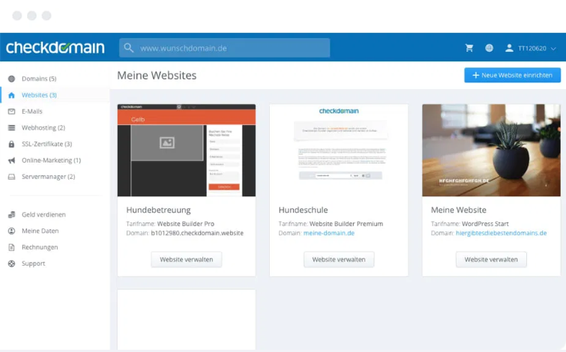Click the SSL-Zertifikate lock icon
Screen dimensions: 566x352
point(11,144)
